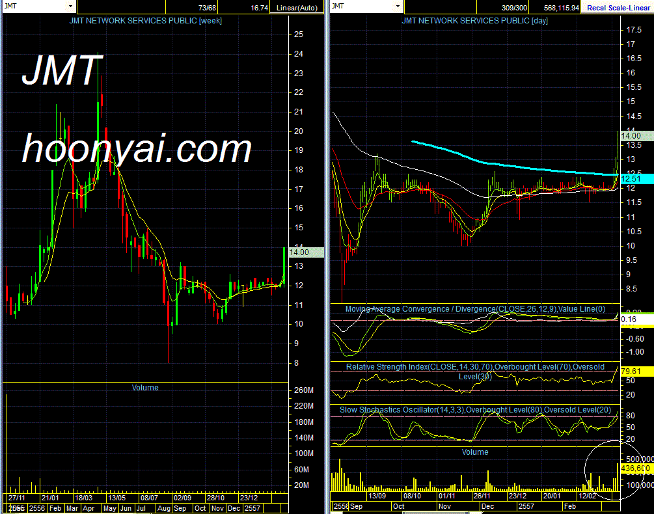Click the Recal Scale-Linear button
The image size is (654, 514).
point(618,8)
